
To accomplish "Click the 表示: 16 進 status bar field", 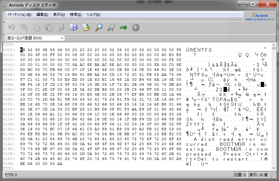I will tap(258, 175).
